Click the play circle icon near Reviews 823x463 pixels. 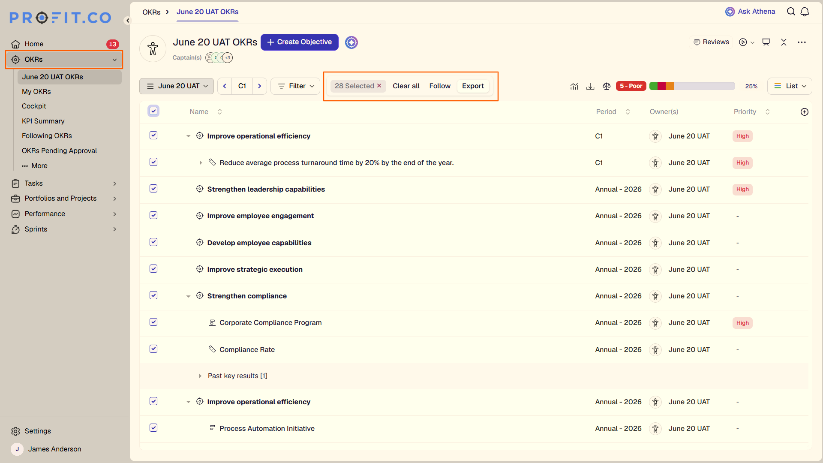pos(743,42)
